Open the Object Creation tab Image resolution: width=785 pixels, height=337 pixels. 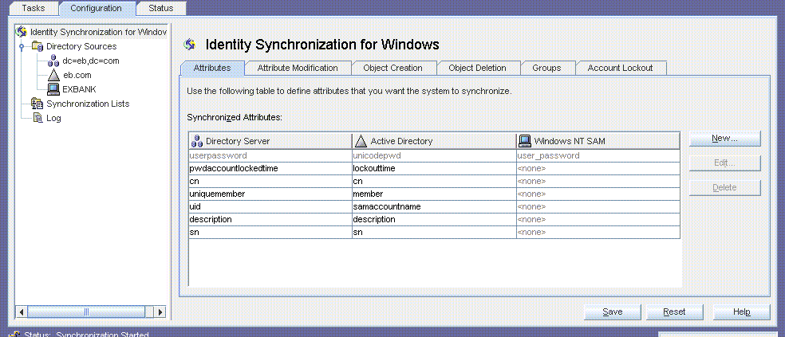[393, 68]
